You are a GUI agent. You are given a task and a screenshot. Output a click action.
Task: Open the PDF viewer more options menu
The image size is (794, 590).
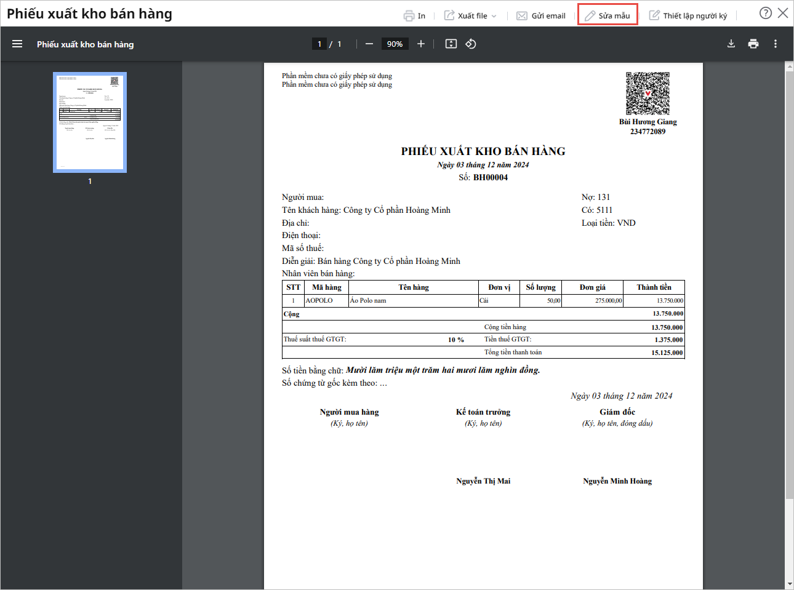pos(776,44)
